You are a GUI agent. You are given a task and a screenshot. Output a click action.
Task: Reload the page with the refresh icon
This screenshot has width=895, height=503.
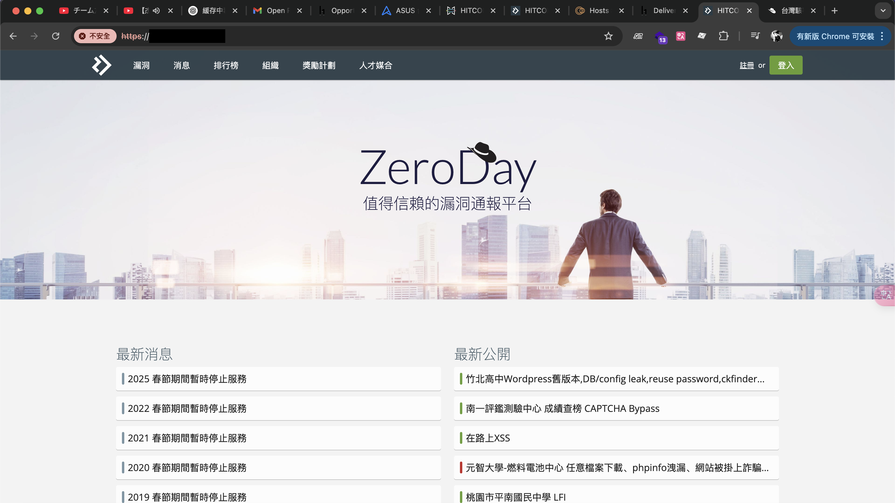pyautogui.click(x=56, y=36)
